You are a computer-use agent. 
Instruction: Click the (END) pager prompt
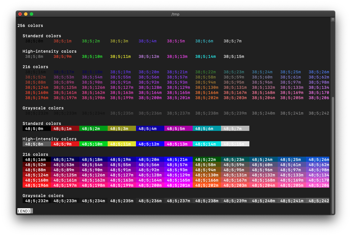click(24, 211)
